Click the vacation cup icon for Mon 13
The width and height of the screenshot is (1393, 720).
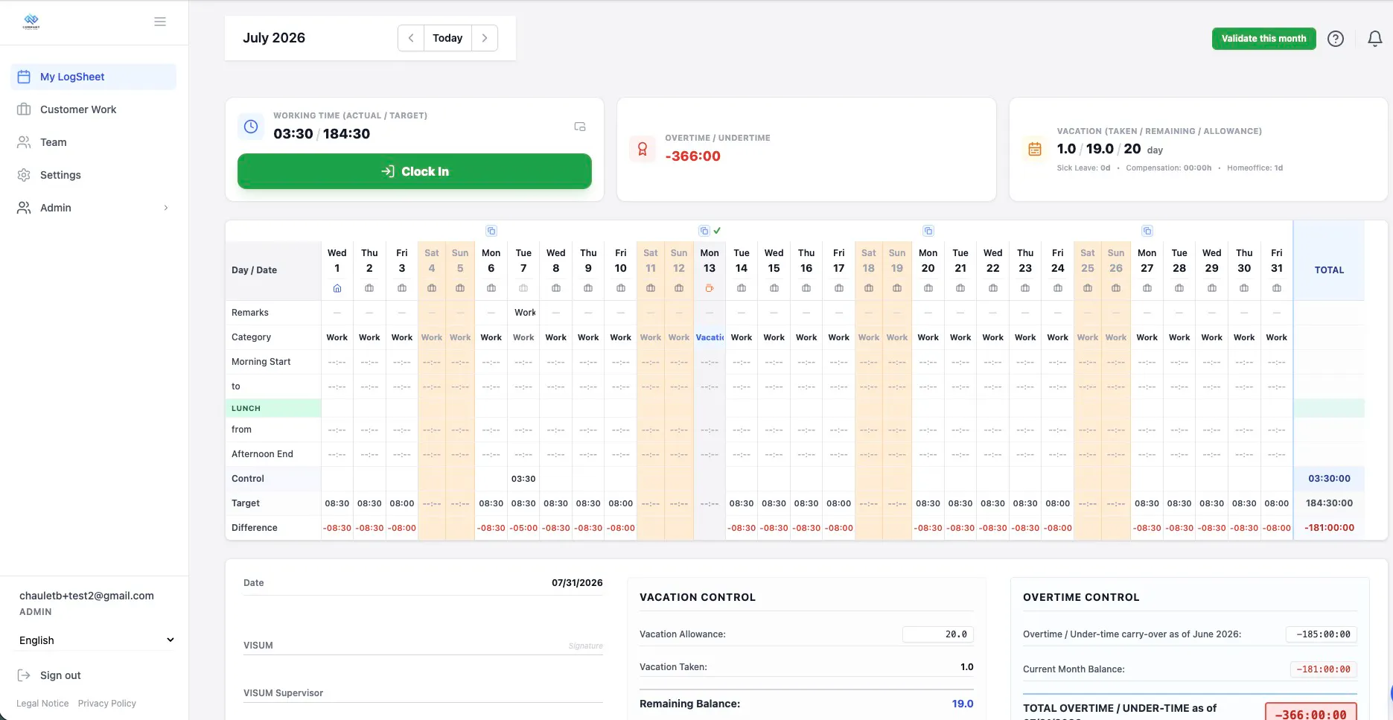(x=710, y=288)
